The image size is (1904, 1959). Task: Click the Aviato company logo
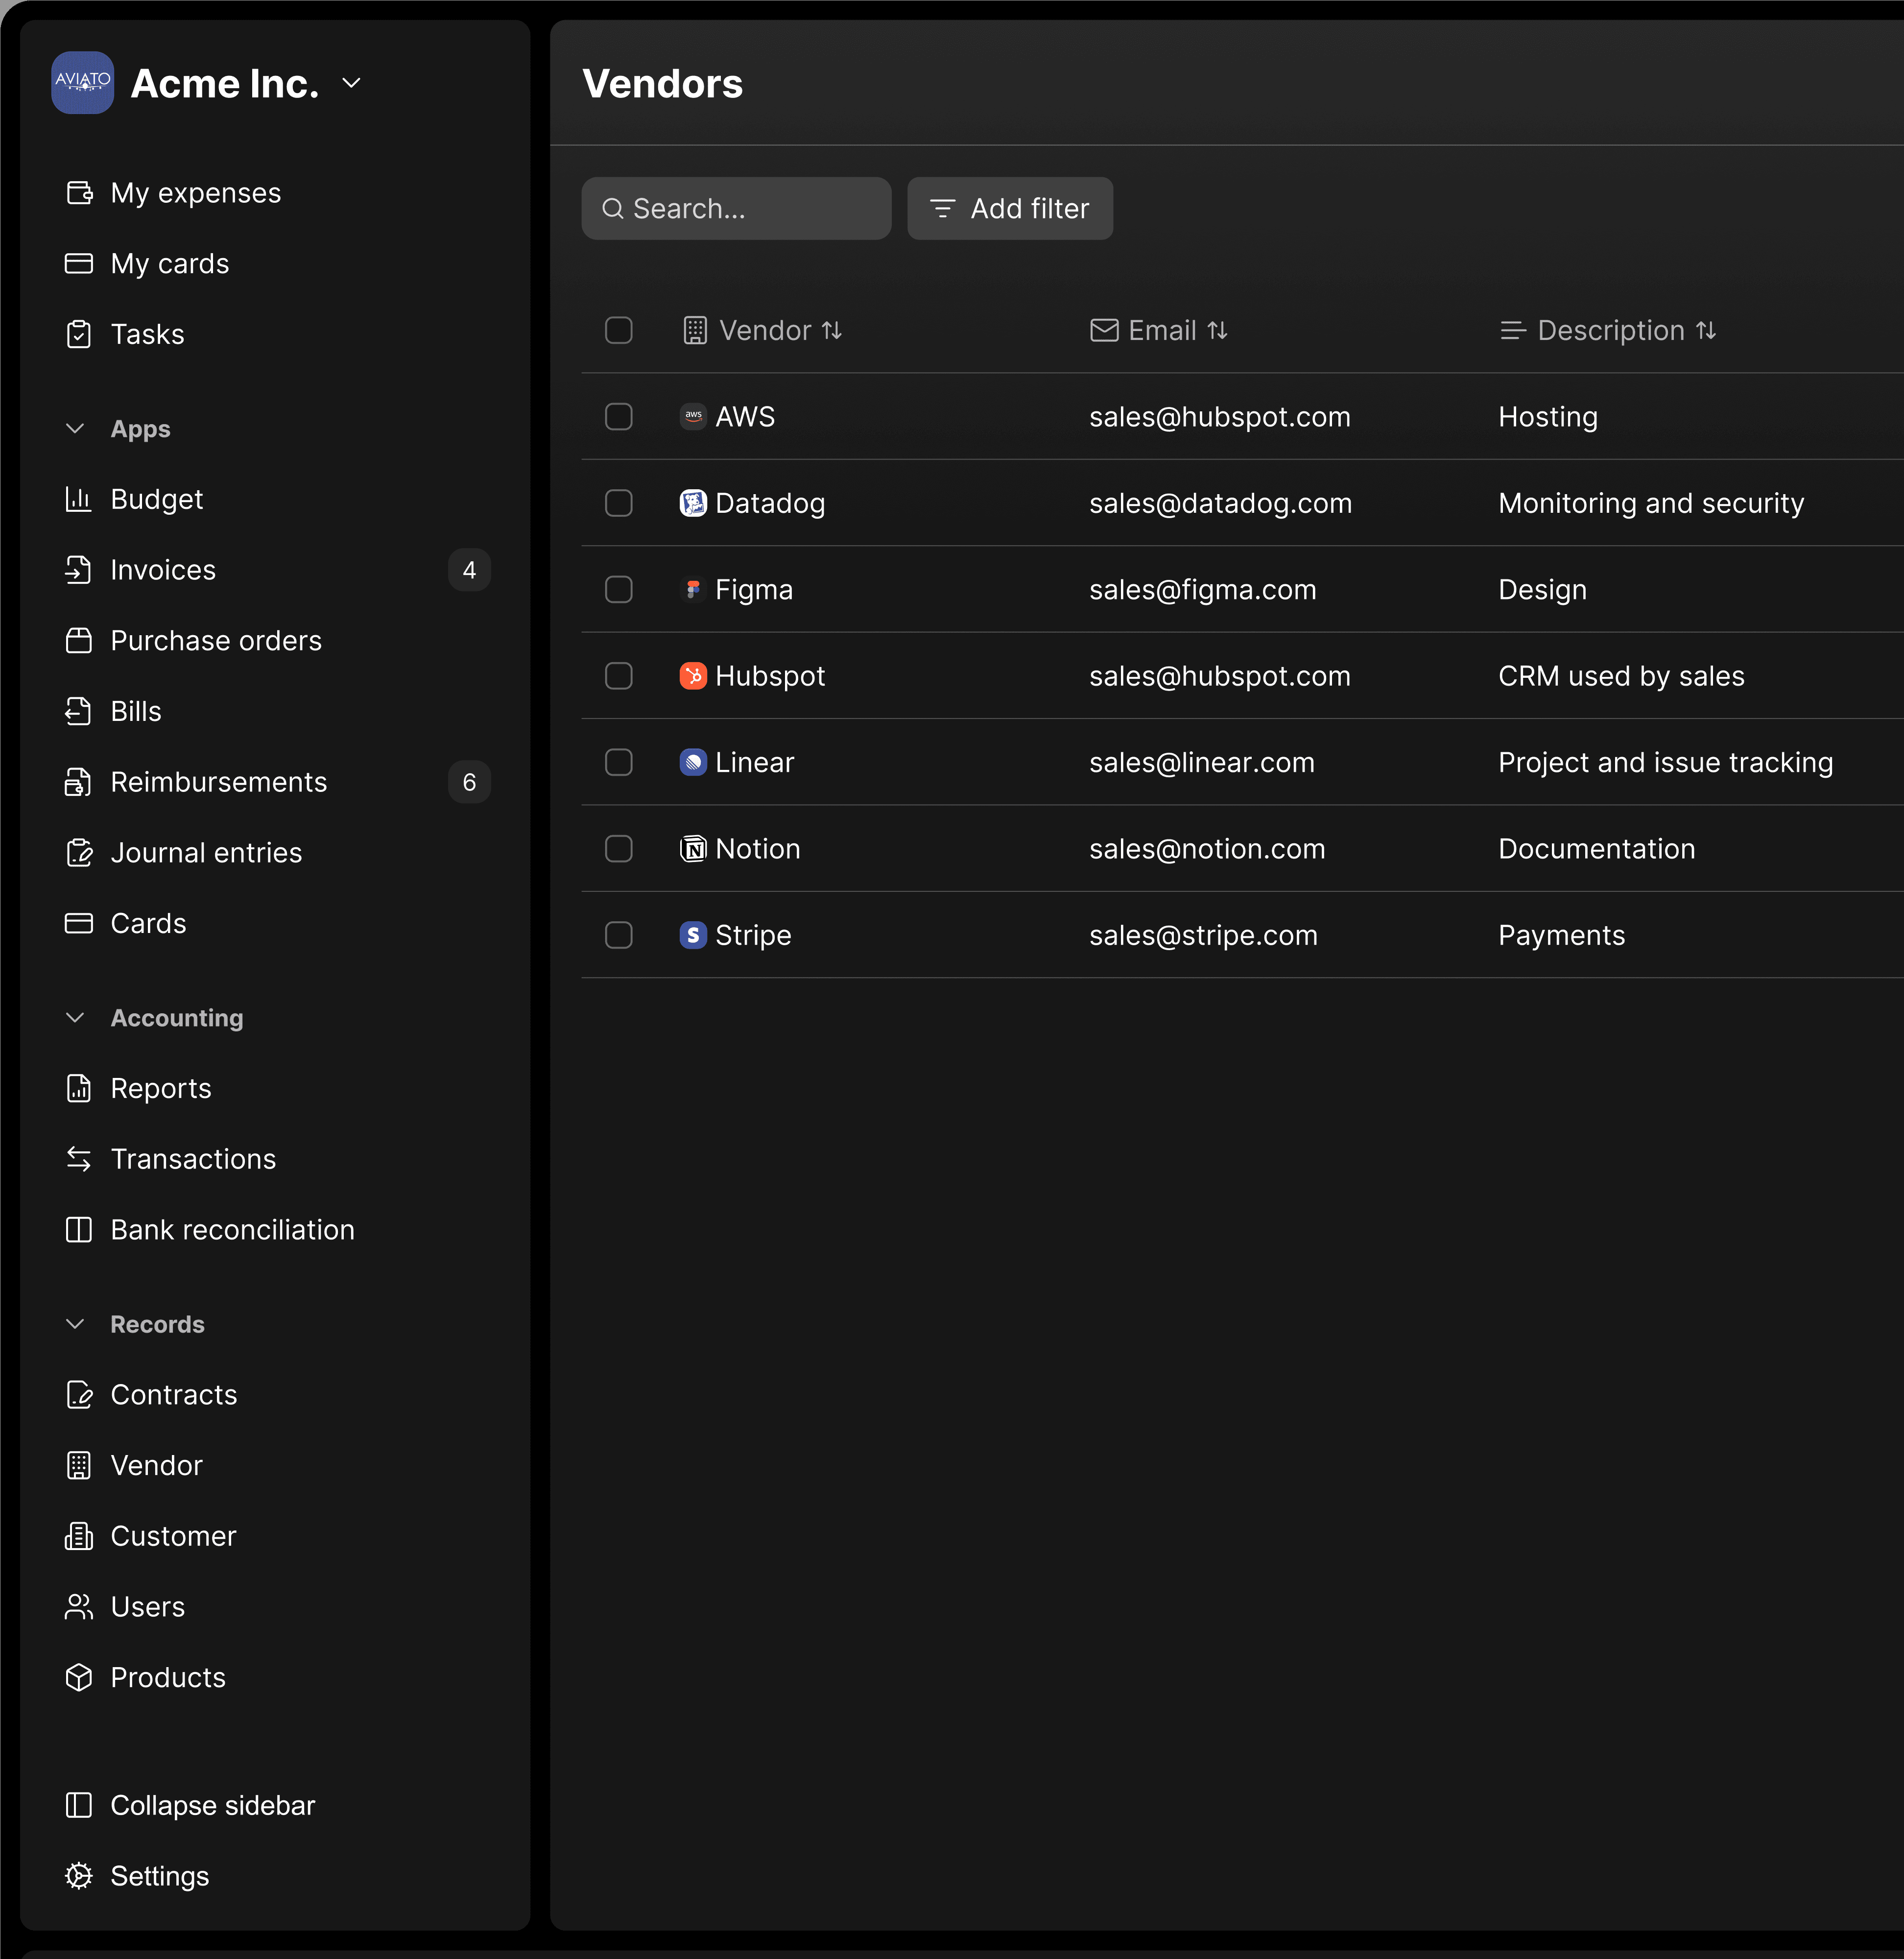point(83,83)
